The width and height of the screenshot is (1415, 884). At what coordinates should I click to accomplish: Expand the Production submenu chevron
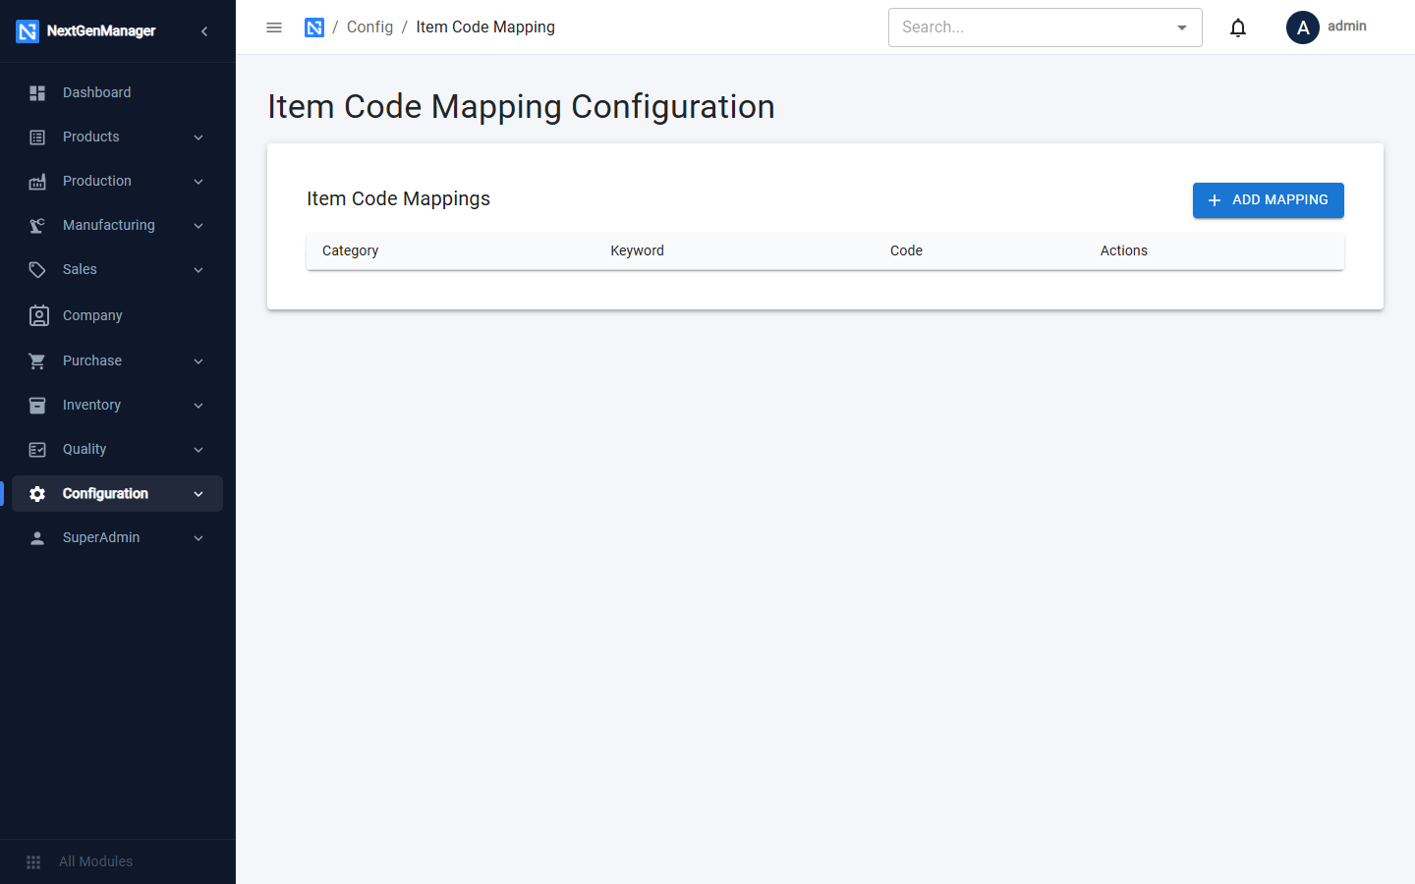click(x=198, y=182)
